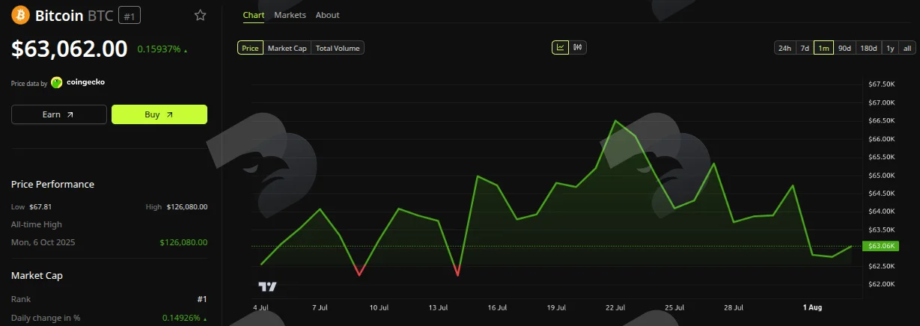920x326 pixels.
Task: Select the Market Cap chart metric
Action: (287, 48)
